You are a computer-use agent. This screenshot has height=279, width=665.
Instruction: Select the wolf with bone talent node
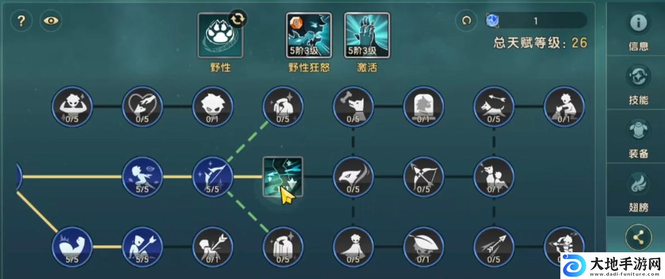[x=353, y=106]
